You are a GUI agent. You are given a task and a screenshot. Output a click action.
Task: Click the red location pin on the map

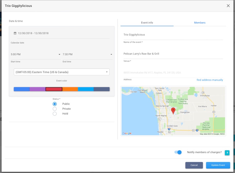tap(173, 110)
